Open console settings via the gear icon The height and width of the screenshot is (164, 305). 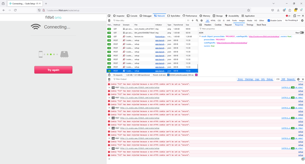point(298,79)
